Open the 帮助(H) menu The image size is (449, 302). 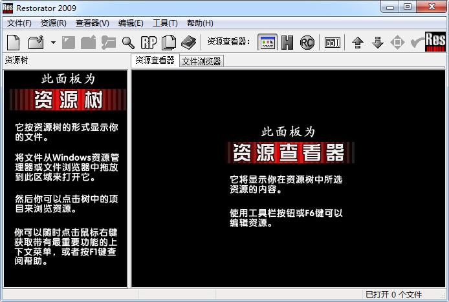pyautogui.click(x=200, y=23)
